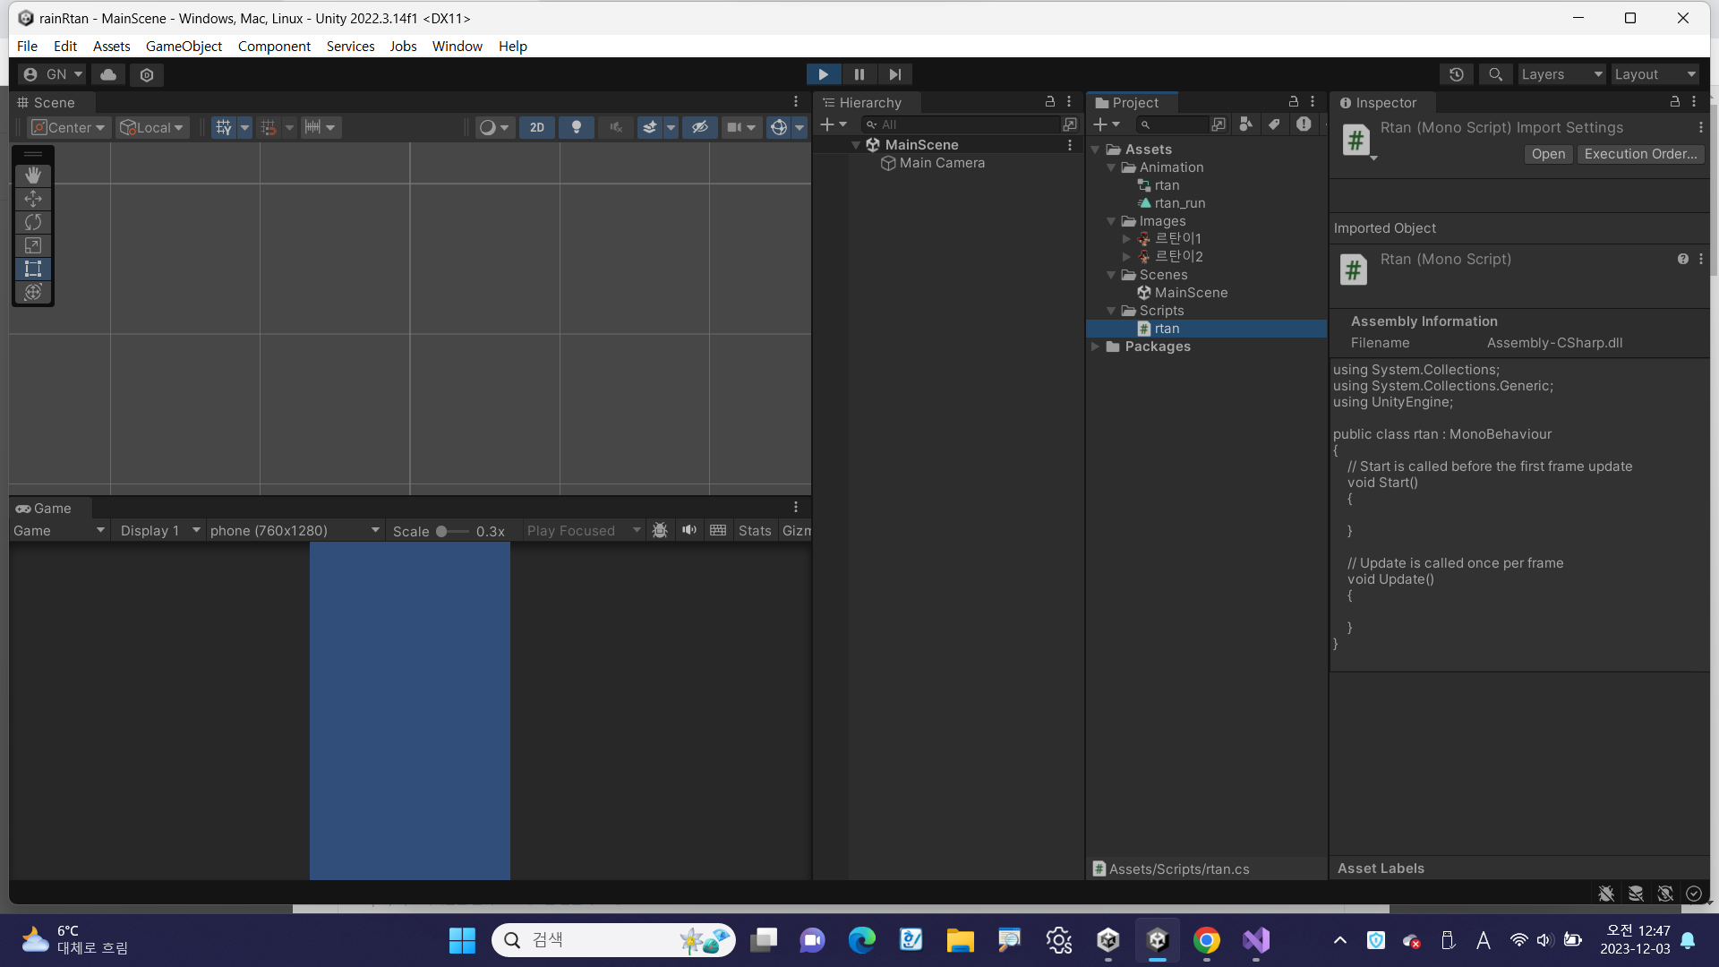Toggle scene effects (skybox, fog)

pos(650,127)
